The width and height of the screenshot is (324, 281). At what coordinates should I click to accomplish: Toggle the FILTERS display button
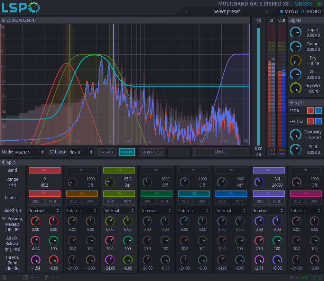127,152
